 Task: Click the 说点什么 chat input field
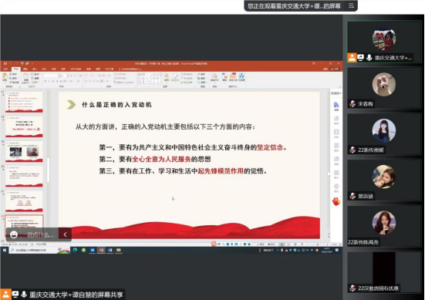[x=40, y=234]
